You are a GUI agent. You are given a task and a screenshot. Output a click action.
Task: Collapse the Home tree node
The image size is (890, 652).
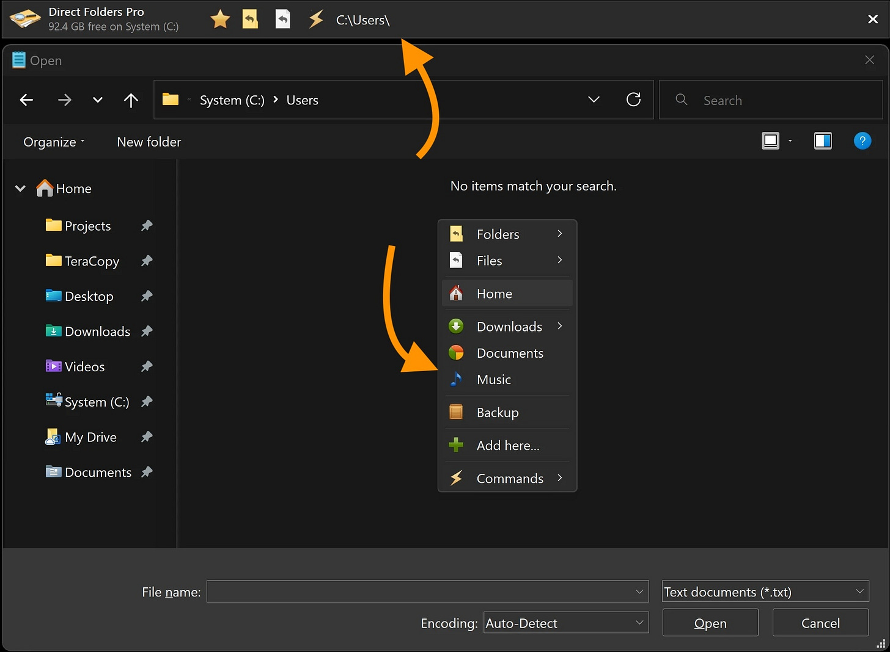[x=20, y=189]
